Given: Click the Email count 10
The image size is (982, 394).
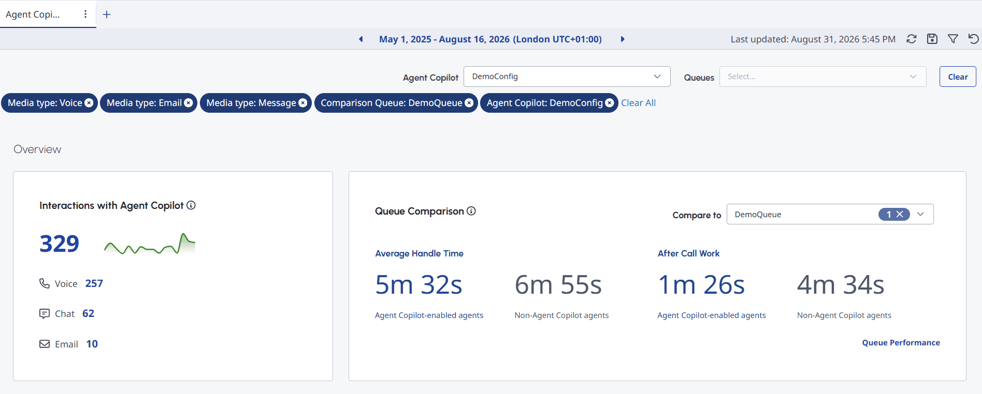Looking at the screenshot, I should point(92,344).
